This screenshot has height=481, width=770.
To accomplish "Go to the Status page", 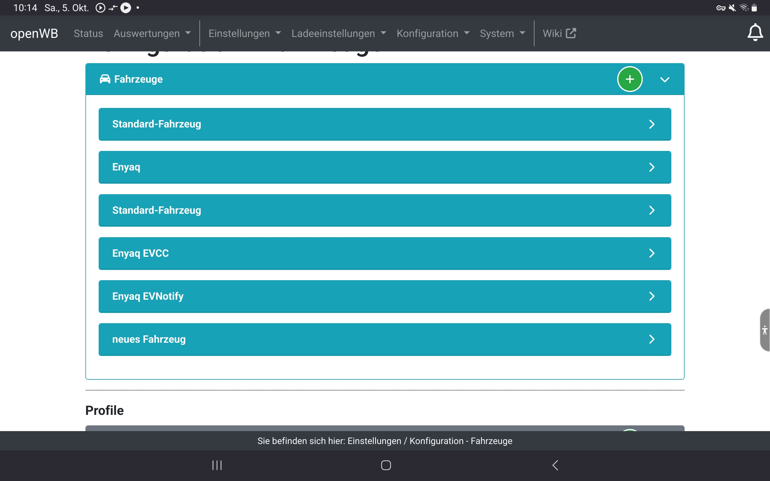I will point(88,33).
